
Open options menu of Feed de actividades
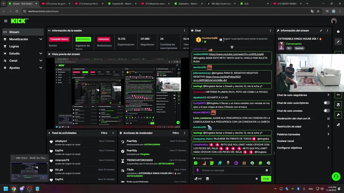click(113, 133)
